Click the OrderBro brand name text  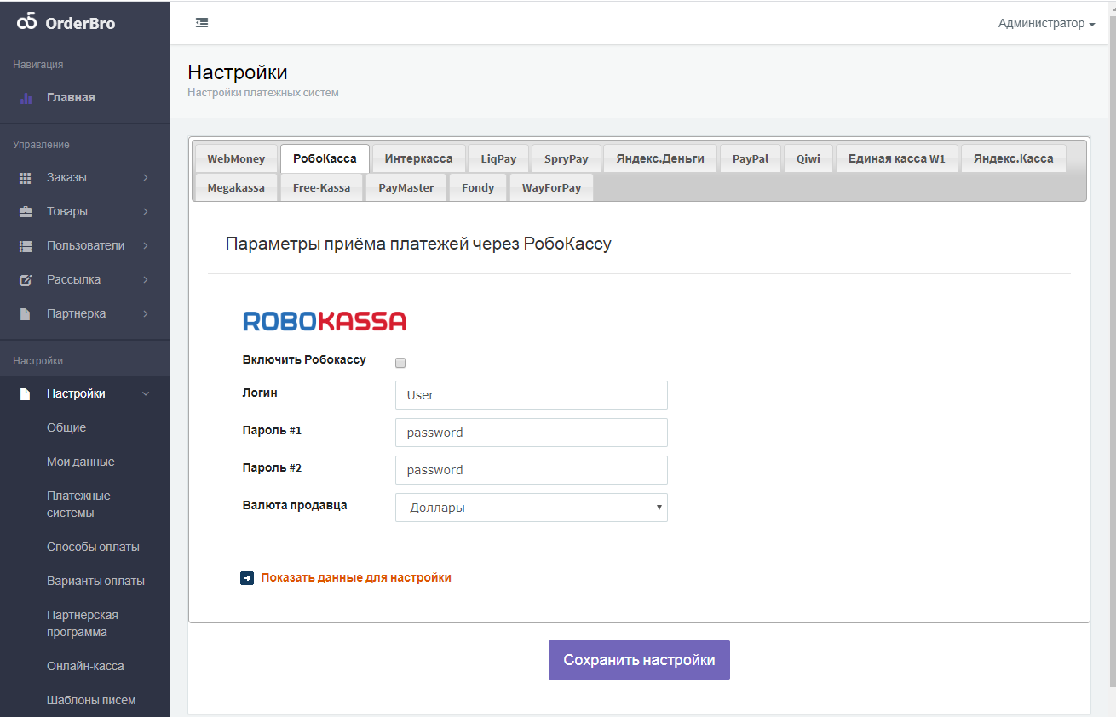81,23
